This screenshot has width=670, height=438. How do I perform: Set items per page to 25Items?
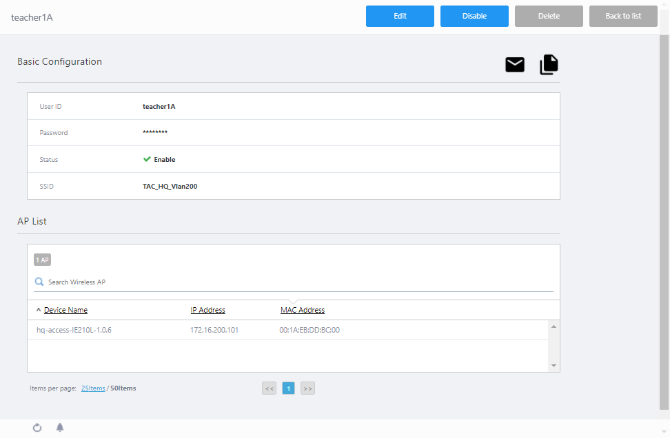[93, 388]
